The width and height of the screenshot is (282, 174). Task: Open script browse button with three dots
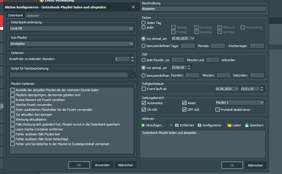click(x=133, y=75)
